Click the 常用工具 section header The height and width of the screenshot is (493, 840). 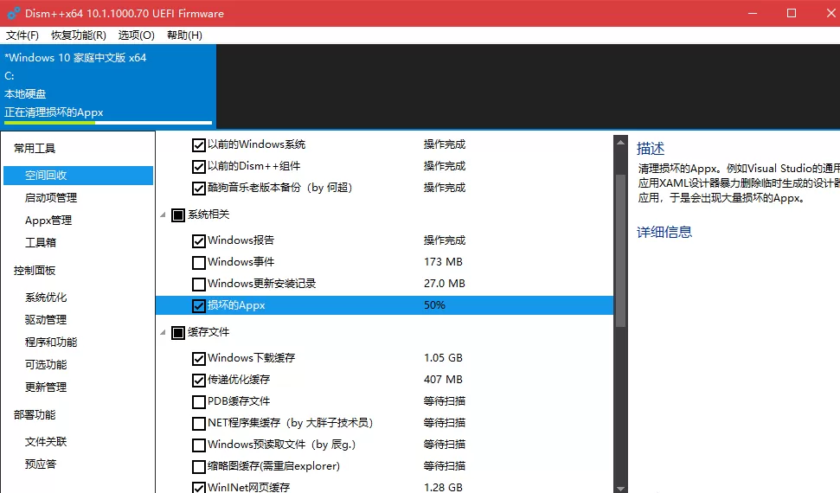pyautogui.click(x=35, y=149)
